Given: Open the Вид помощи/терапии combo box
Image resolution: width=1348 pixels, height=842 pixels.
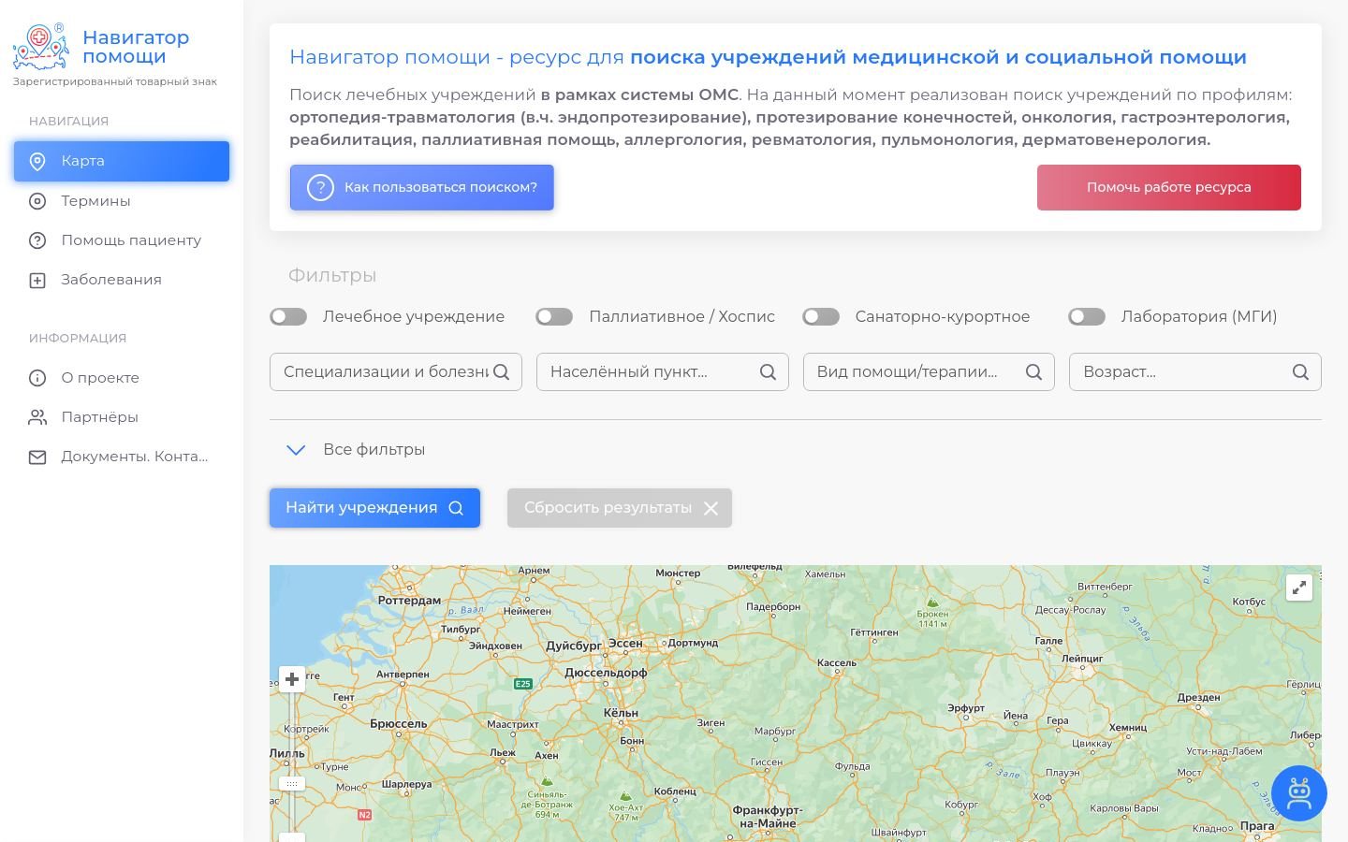Looking at the screenshot, I should point(929,371).
